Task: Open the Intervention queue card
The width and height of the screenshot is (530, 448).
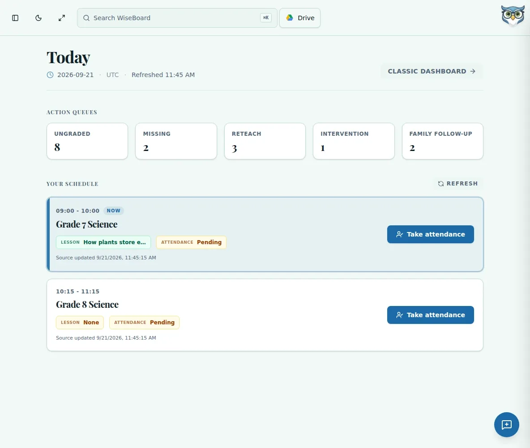Action: point(354,141)
